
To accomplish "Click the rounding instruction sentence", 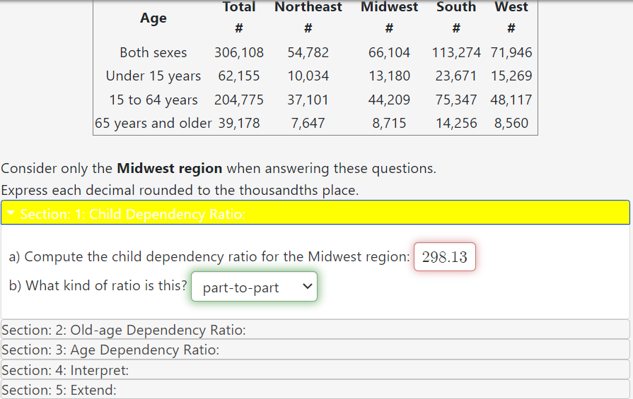I will tap(180, 190).
